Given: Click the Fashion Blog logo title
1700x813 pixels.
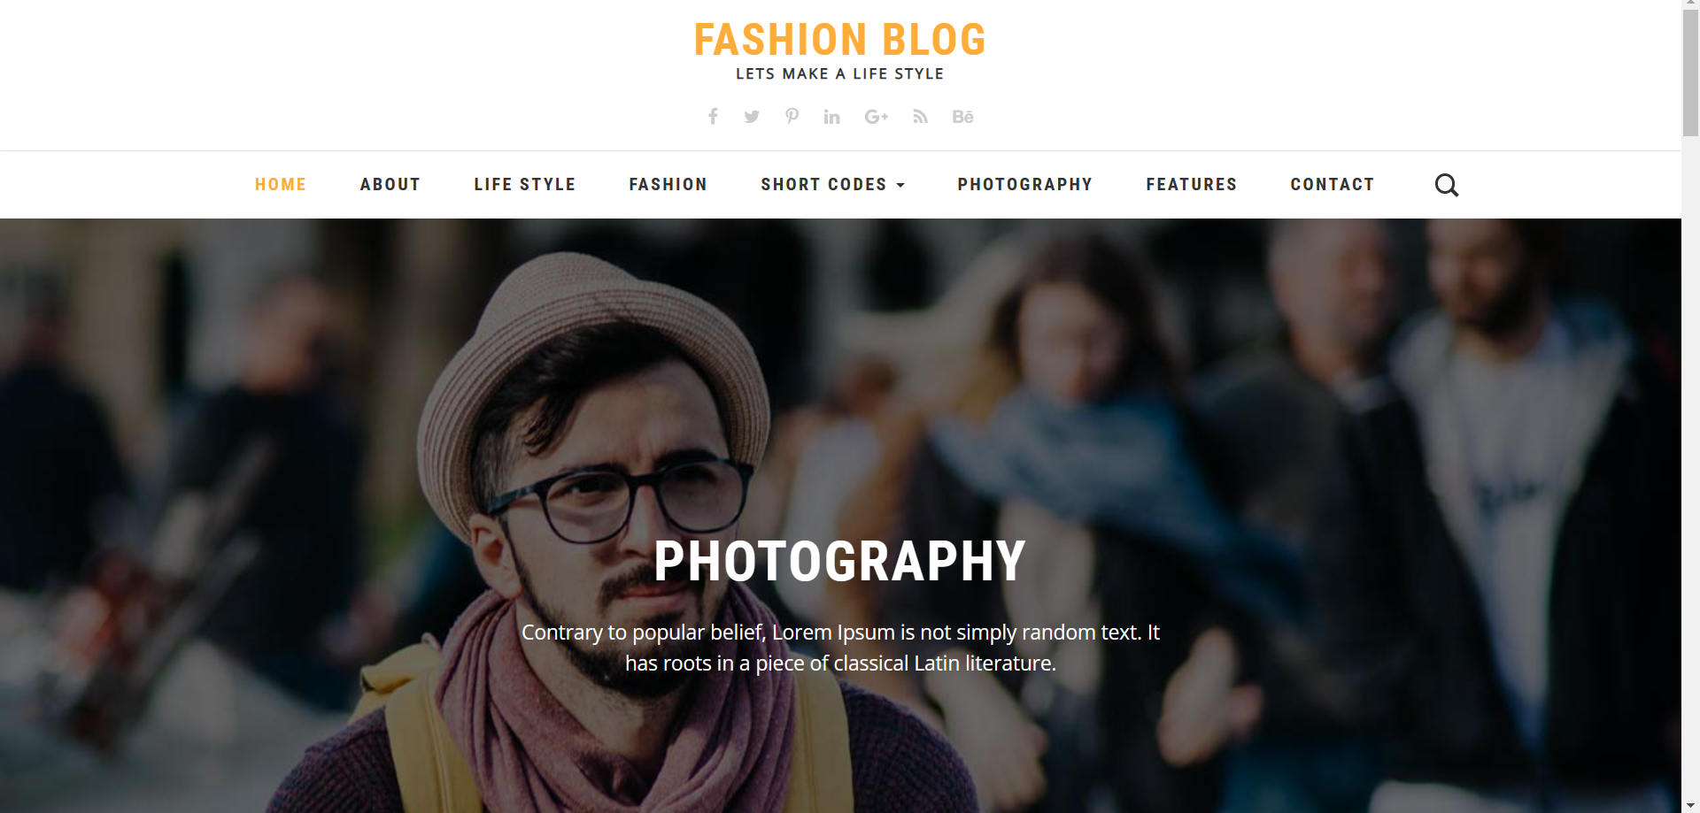Looking at the screenshot, I should [x=839, y=40].
